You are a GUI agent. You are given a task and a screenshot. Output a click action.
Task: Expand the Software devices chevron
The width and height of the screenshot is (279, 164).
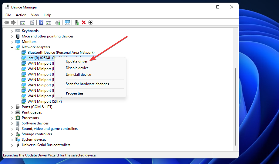[12, 124]
